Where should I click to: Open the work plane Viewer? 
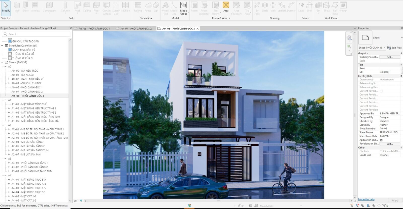tap(343, 7)
